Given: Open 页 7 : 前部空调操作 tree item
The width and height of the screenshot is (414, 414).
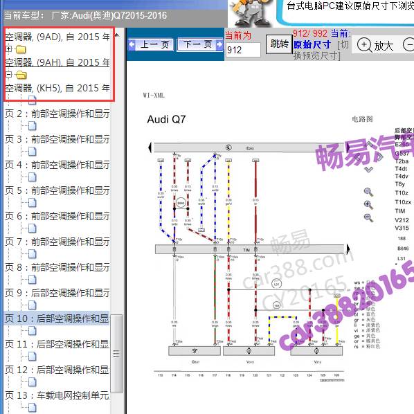Looking at the screenshot, I should point(57,242).
